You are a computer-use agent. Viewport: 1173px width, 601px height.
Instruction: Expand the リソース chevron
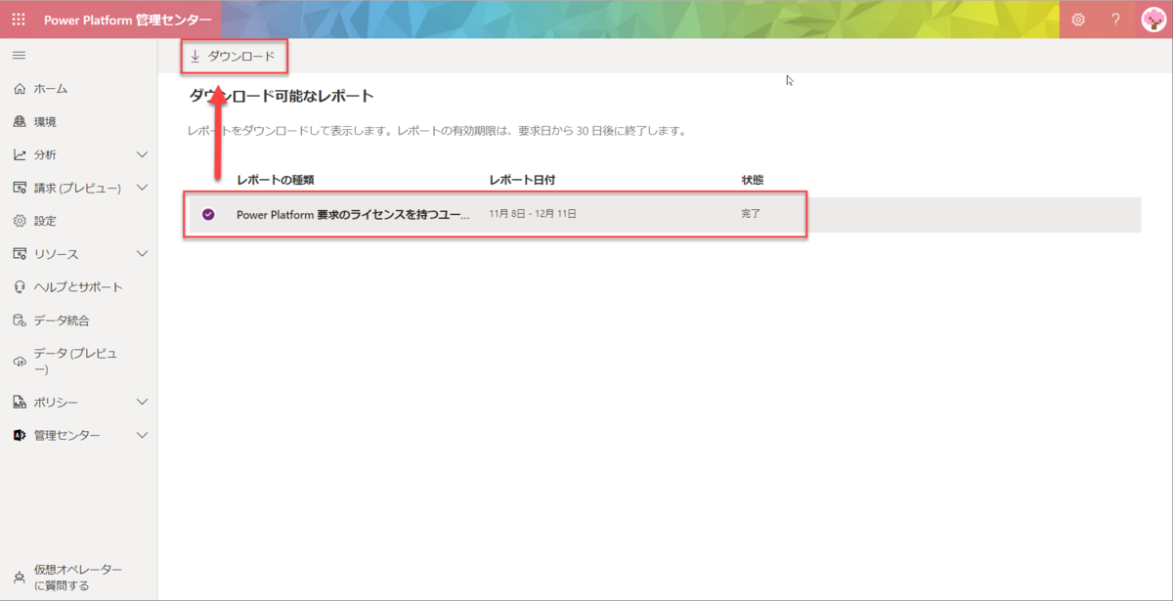click(142, 254)
